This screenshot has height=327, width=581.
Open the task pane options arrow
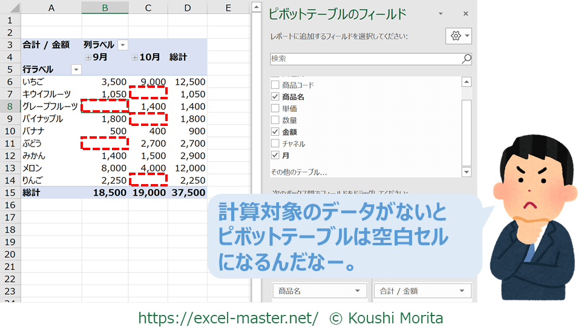pos(441,14)
